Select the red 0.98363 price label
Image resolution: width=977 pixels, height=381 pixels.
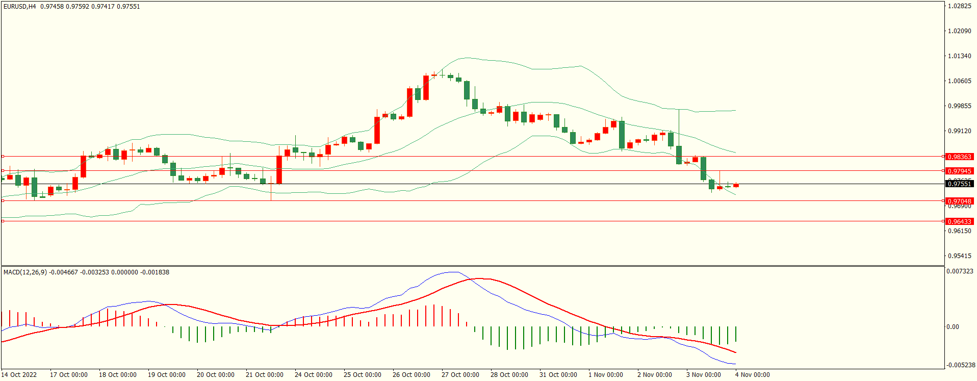[959, 157]
